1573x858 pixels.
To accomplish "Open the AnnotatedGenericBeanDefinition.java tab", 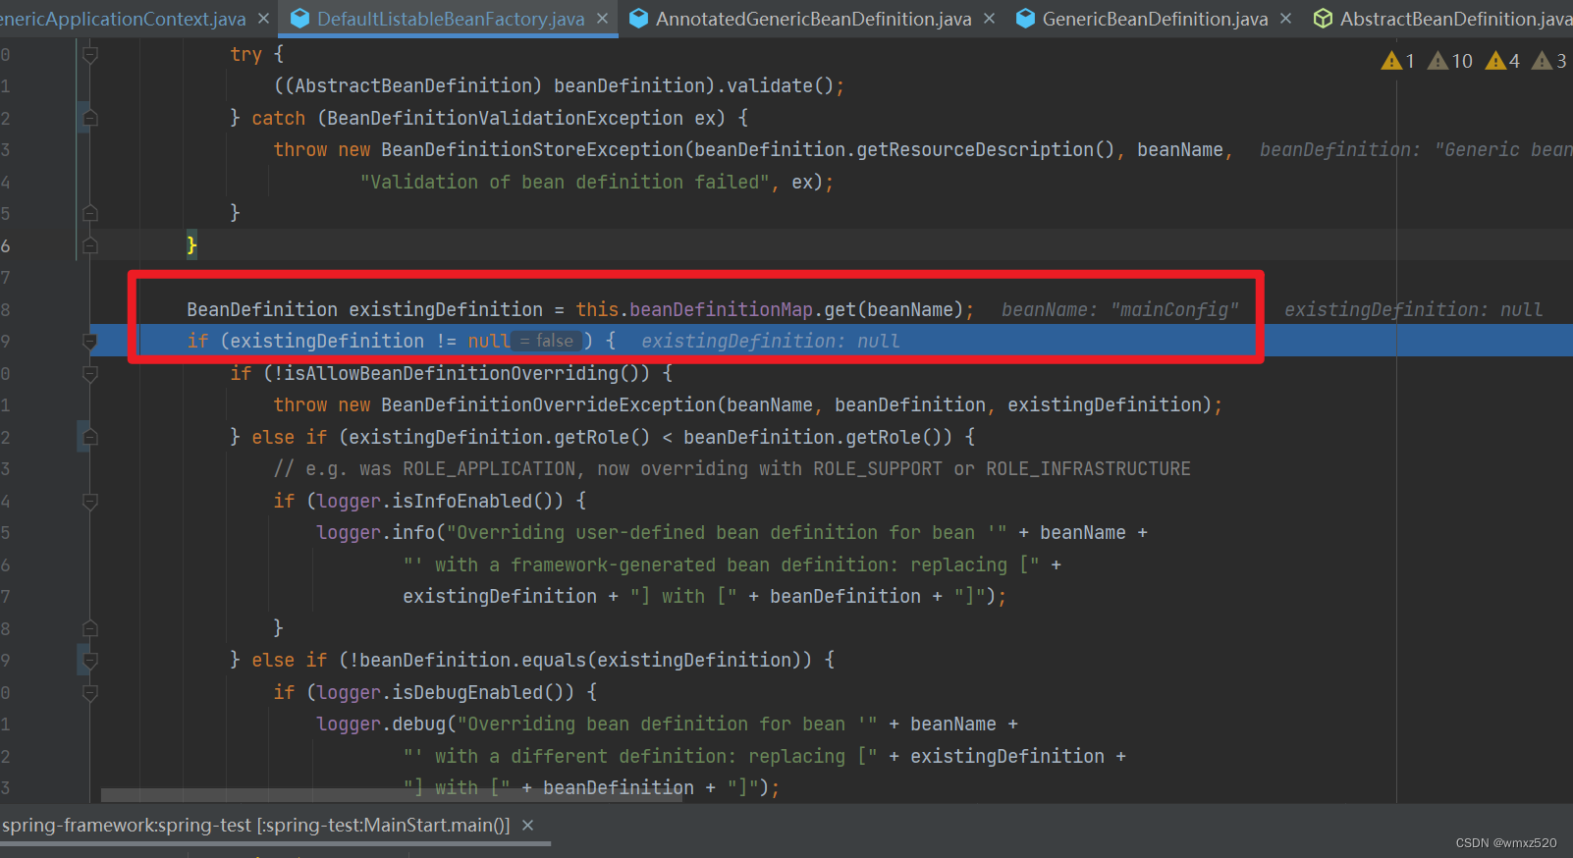I will click(813, 19).
